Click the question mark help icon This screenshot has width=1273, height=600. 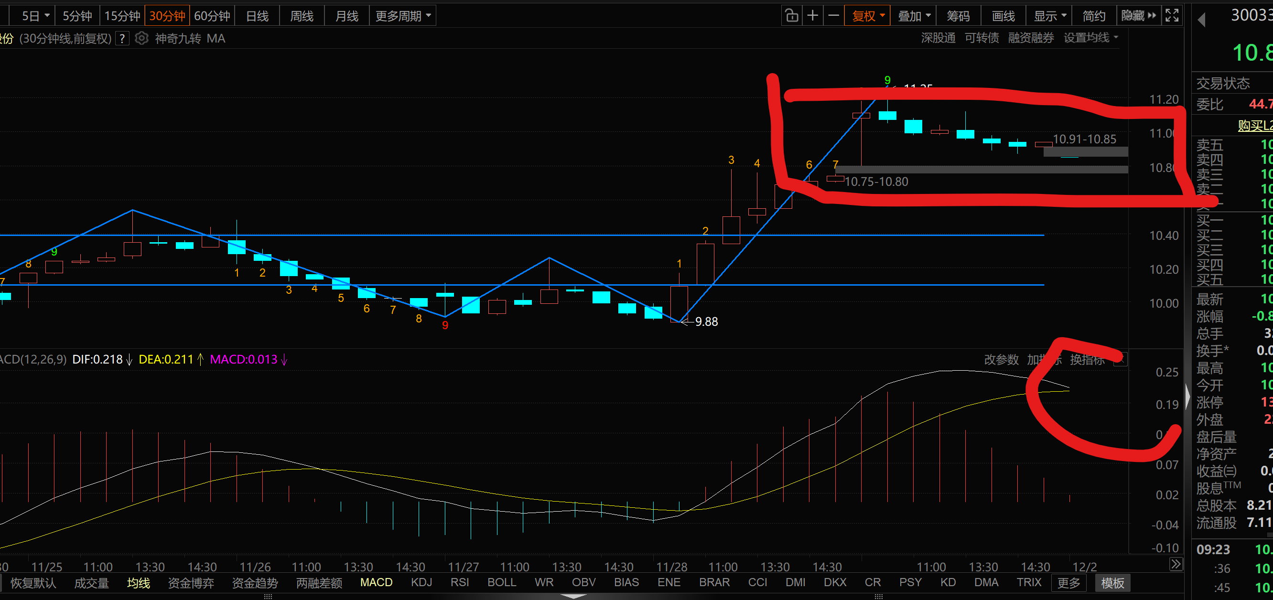click(x=122, y=38)
